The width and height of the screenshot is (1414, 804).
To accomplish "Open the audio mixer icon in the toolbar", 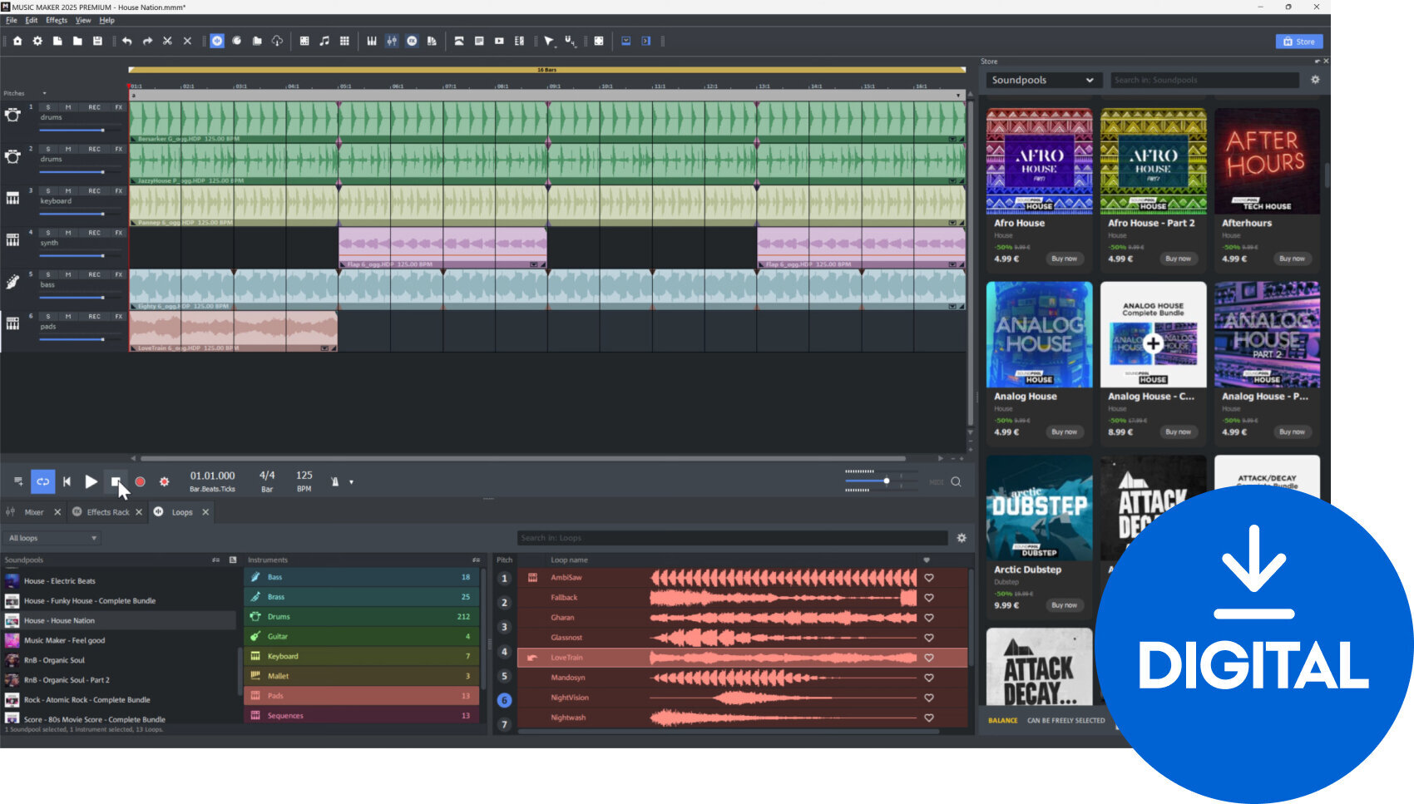I will [391, 40].
